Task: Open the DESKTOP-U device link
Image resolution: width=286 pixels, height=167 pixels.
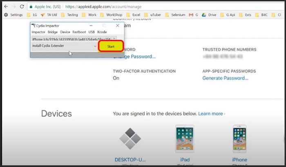Action: pyautogui.click(x=130, y=160)
